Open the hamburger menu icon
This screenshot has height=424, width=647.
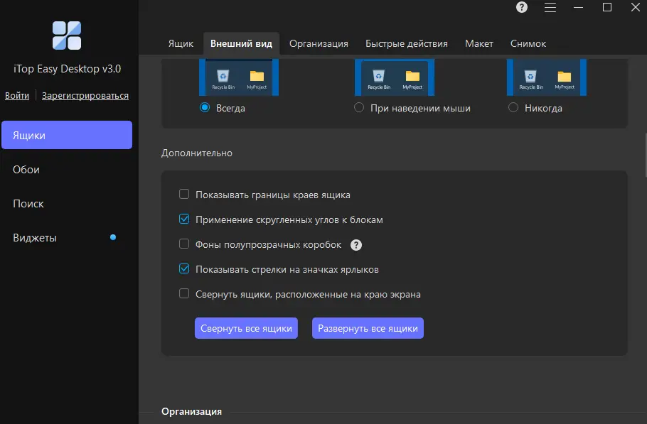(x=550, y=7)
